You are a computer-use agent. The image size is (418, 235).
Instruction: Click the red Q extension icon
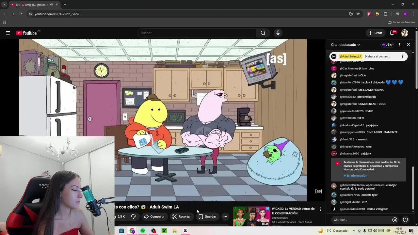(369, 14)
